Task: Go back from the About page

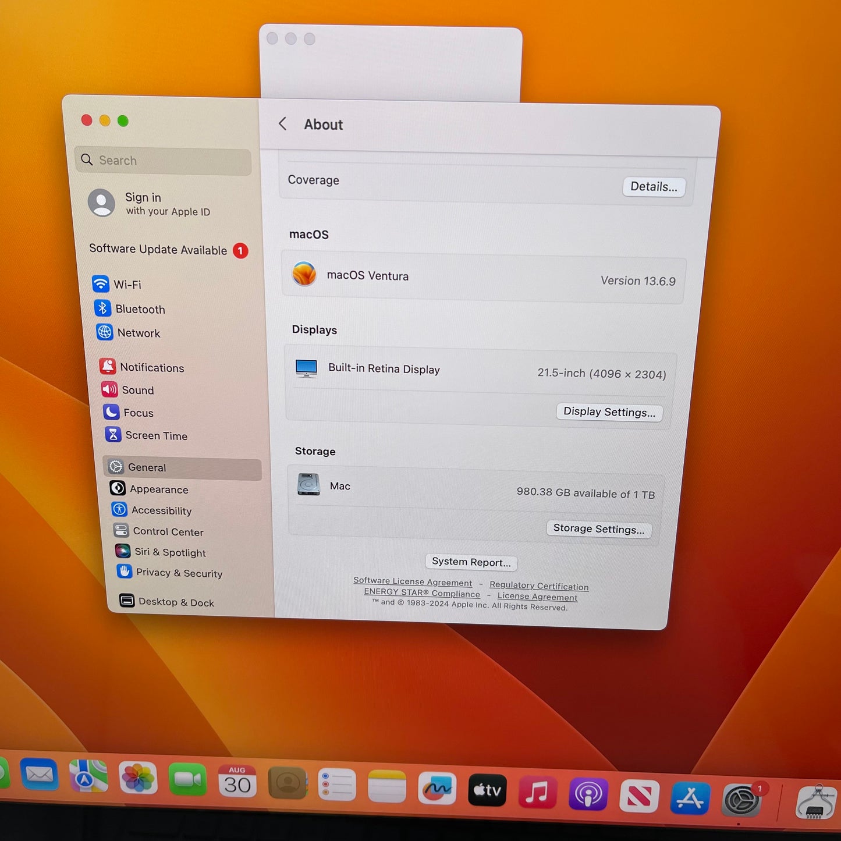Action: [282, 123]
